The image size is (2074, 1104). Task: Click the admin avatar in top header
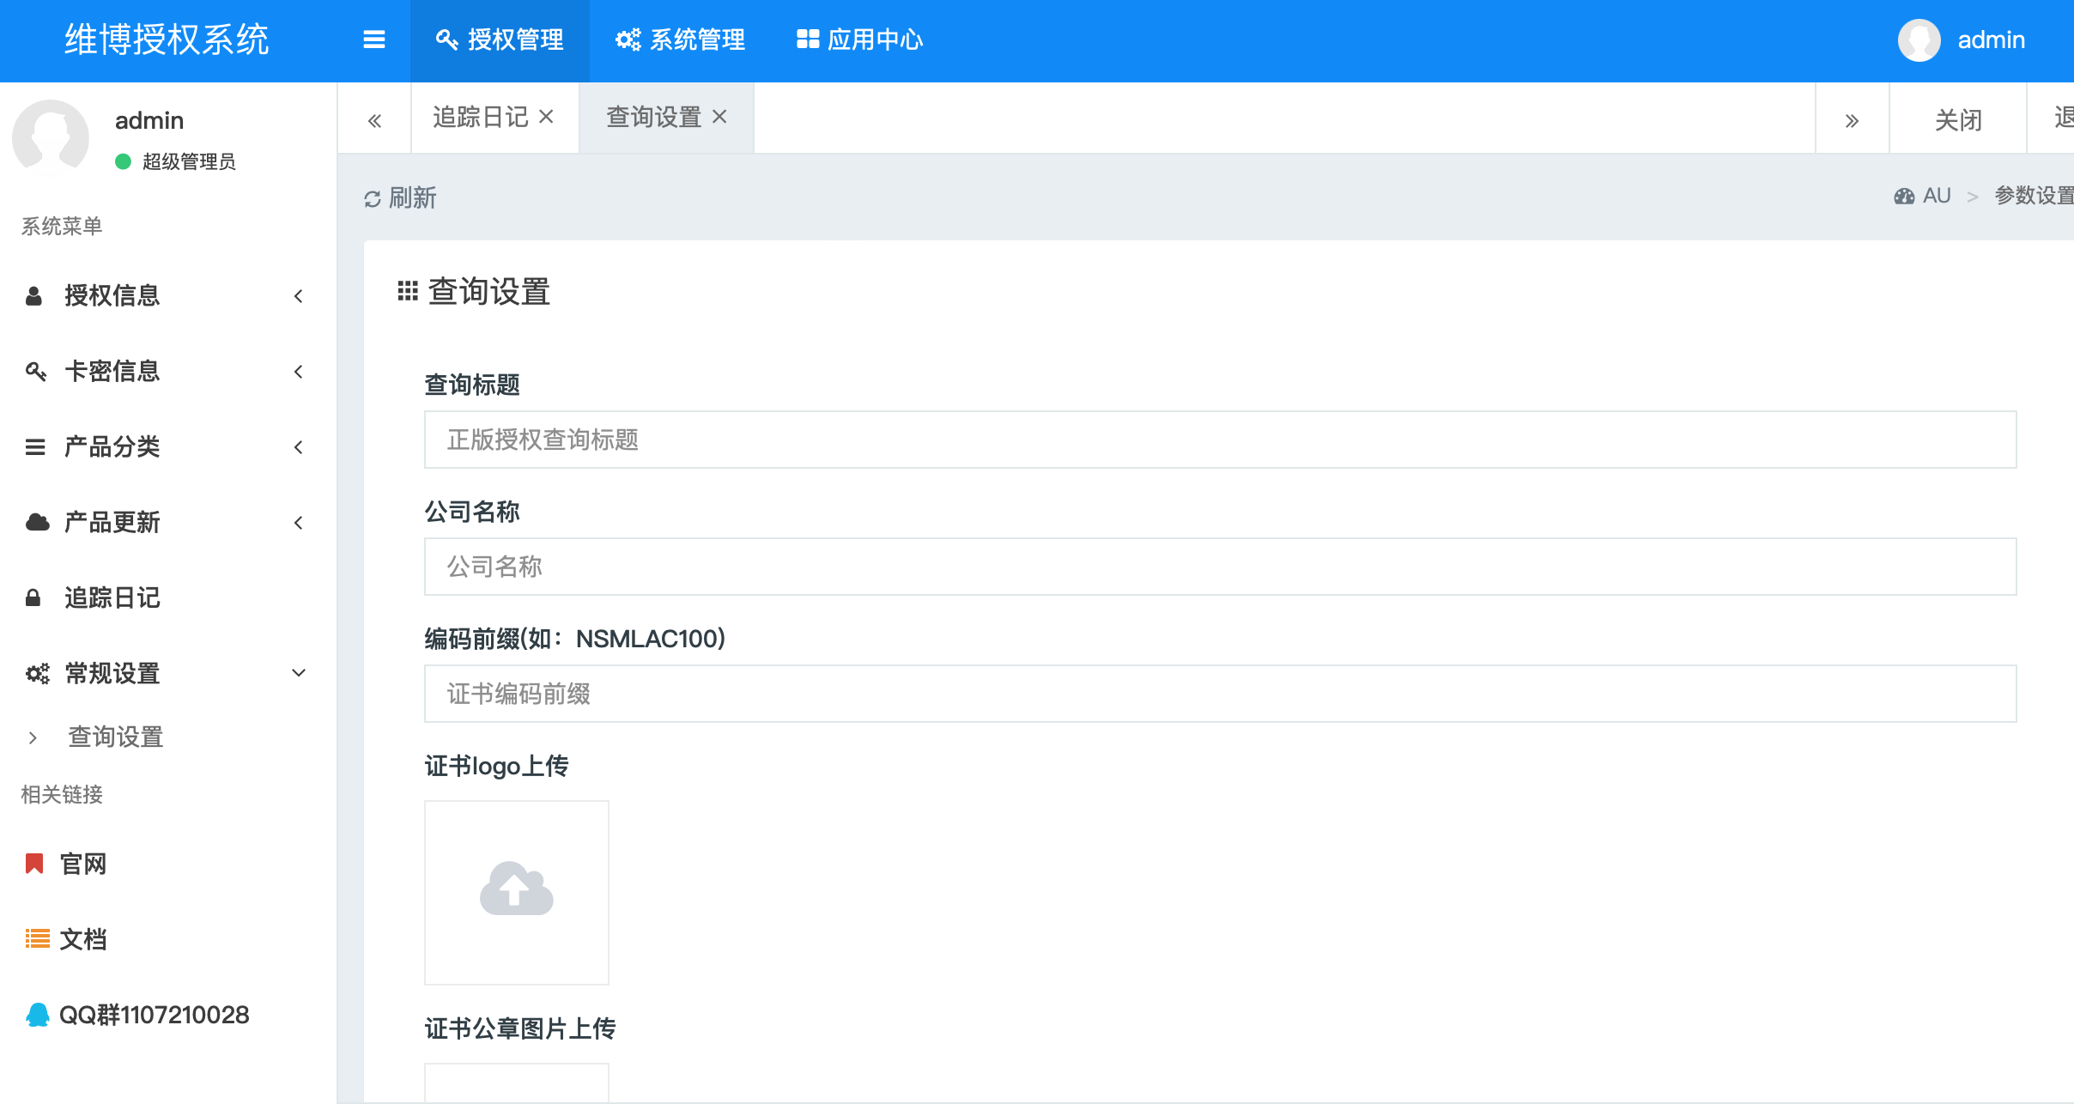coord(1919,39)
